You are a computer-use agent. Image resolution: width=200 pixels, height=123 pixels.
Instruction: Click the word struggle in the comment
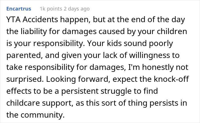116,91
